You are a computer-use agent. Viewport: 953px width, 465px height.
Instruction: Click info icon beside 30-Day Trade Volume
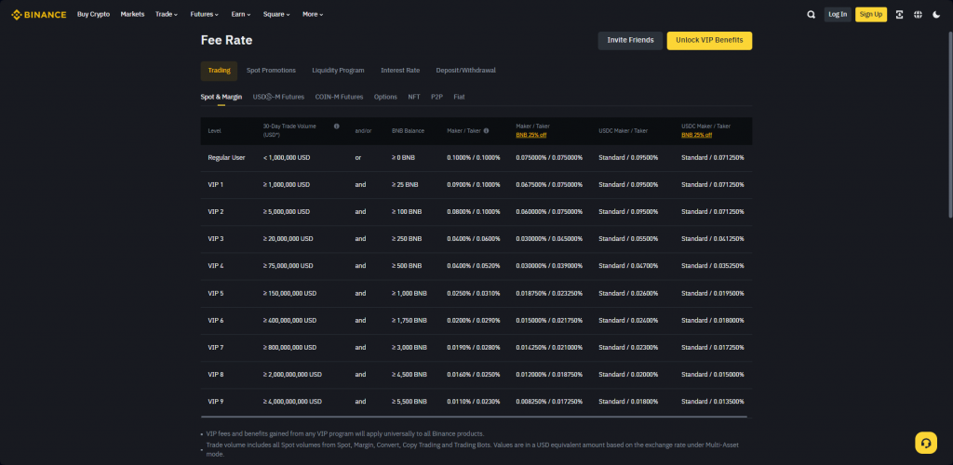tap(336, 126)
